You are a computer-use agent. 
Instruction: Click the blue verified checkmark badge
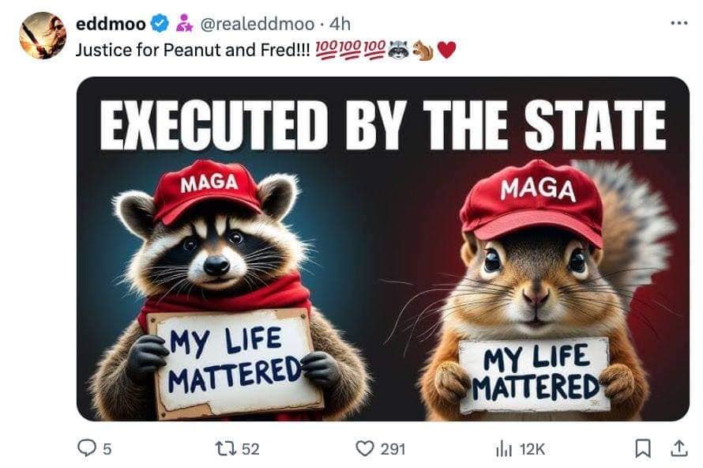pyautogui.click(x=160, y=25)
